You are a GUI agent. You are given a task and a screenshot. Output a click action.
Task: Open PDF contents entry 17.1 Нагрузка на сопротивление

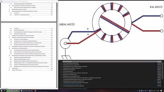point(31,39)
